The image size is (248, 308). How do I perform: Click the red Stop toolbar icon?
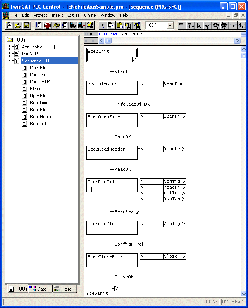[x=47, y=26]
